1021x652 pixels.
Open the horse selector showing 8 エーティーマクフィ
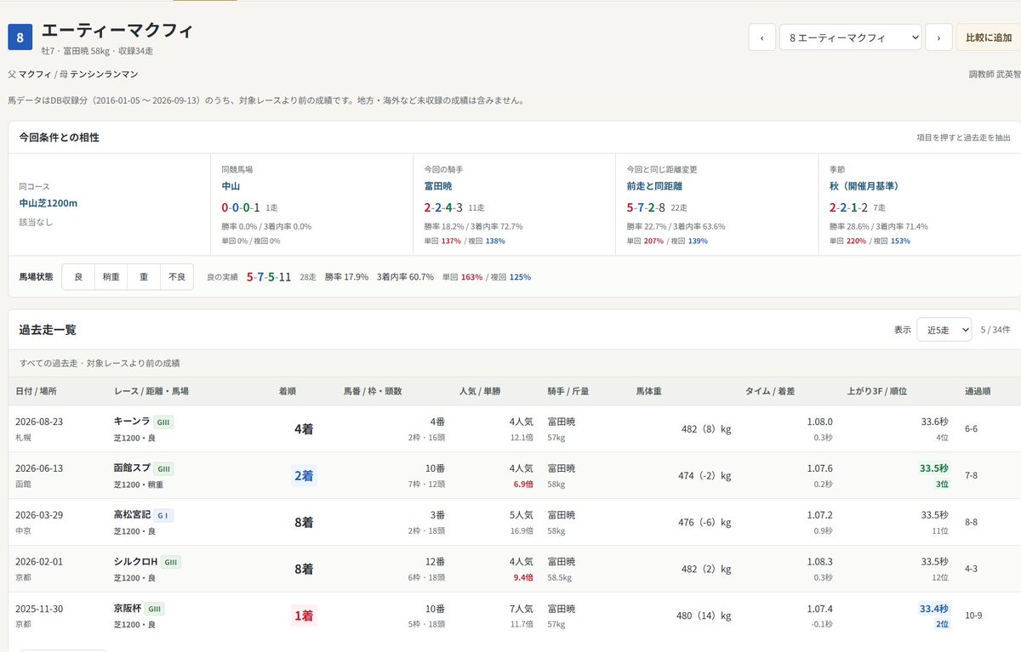point(850,37)
